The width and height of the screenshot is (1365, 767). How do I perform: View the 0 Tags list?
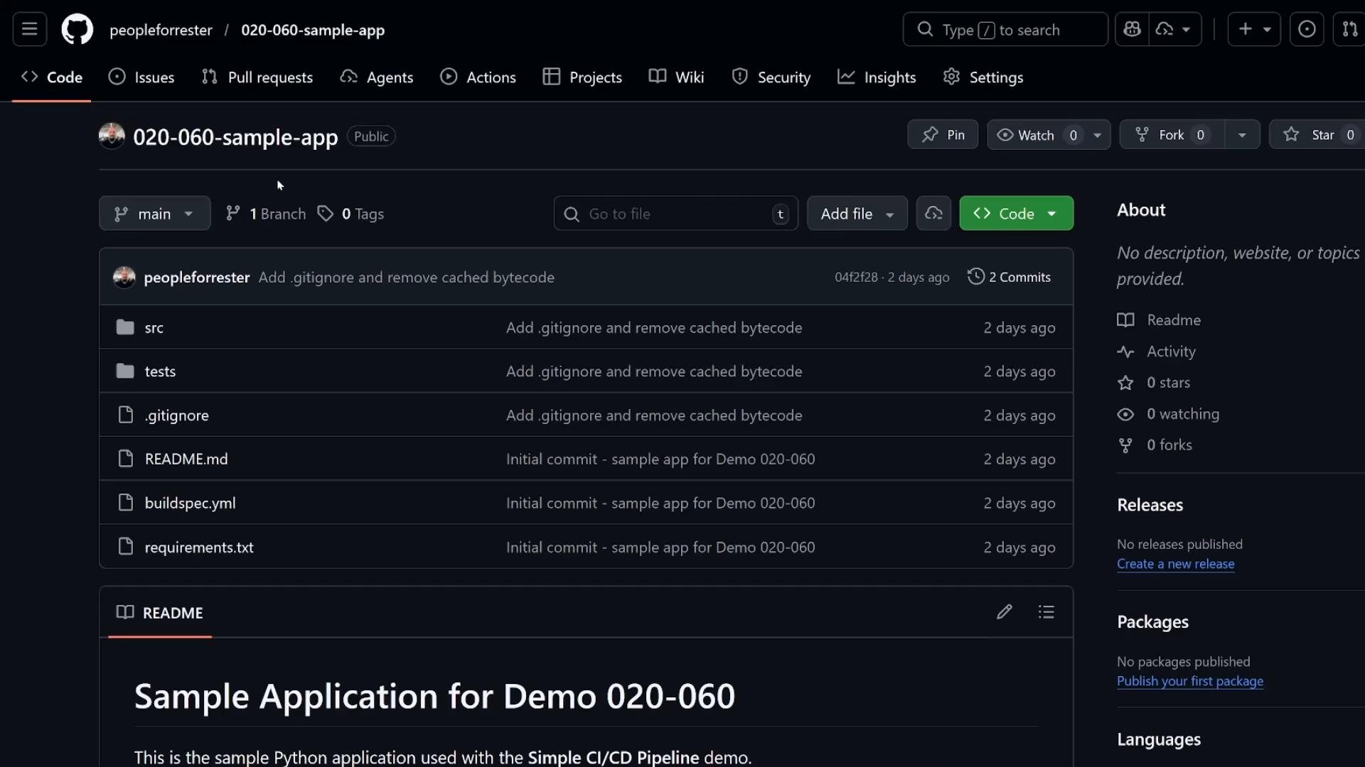click(x=350, y=213)
